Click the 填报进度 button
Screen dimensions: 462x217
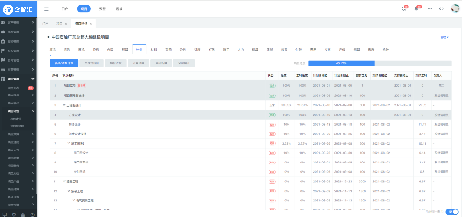click(115, 63)
